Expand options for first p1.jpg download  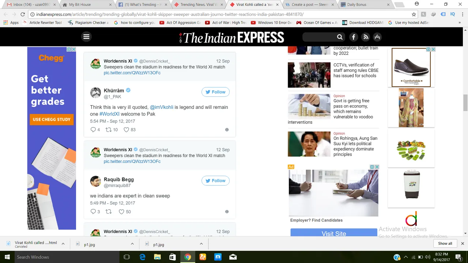132,244
